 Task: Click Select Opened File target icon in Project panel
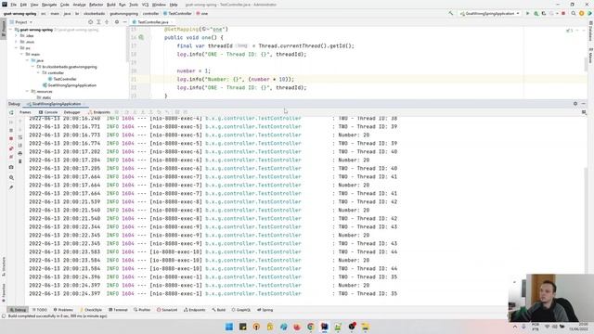[90, 22]
